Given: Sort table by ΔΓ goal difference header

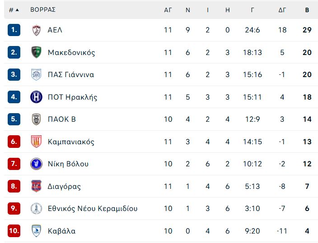Looking at the screenshot, I should (282, 10).
